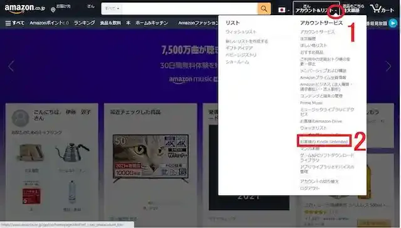Open ホーム&キッチン in the nav bar
The height and width of the screenshot is (228, 401).
pyautogui.click(x=152, y=23)
